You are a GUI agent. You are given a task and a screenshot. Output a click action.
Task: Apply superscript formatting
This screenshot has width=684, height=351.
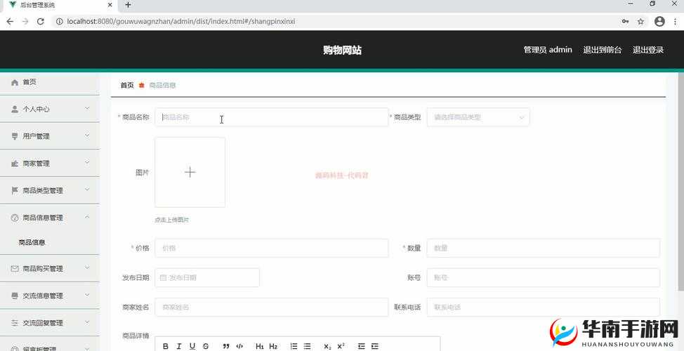(341, 346)
